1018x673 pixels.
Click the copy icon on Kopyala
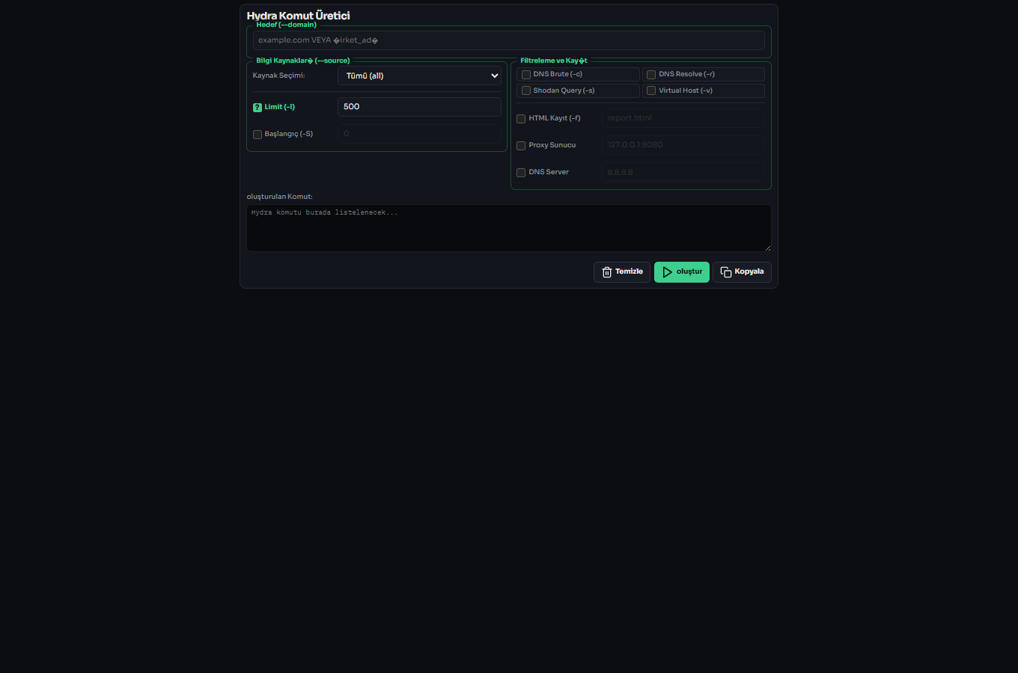tap(725, 272)
